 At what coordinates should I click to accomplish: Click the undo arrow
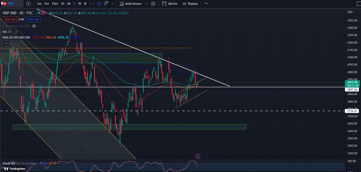pyautogui.click(x=206, y=4)
